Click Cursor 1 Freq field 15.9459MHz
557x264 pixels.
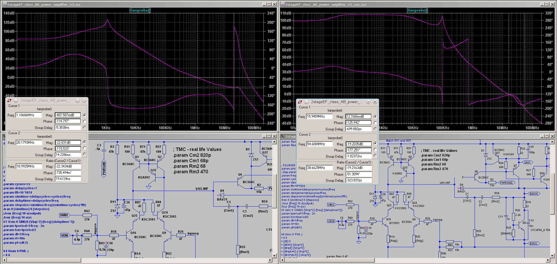coord(319,116)
